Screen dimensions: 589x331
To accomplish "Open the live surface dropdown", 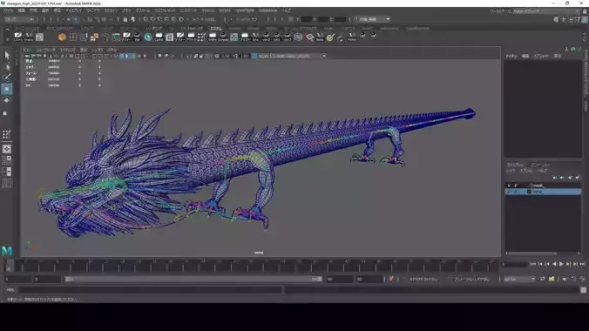I will click(x=204, y=19).
